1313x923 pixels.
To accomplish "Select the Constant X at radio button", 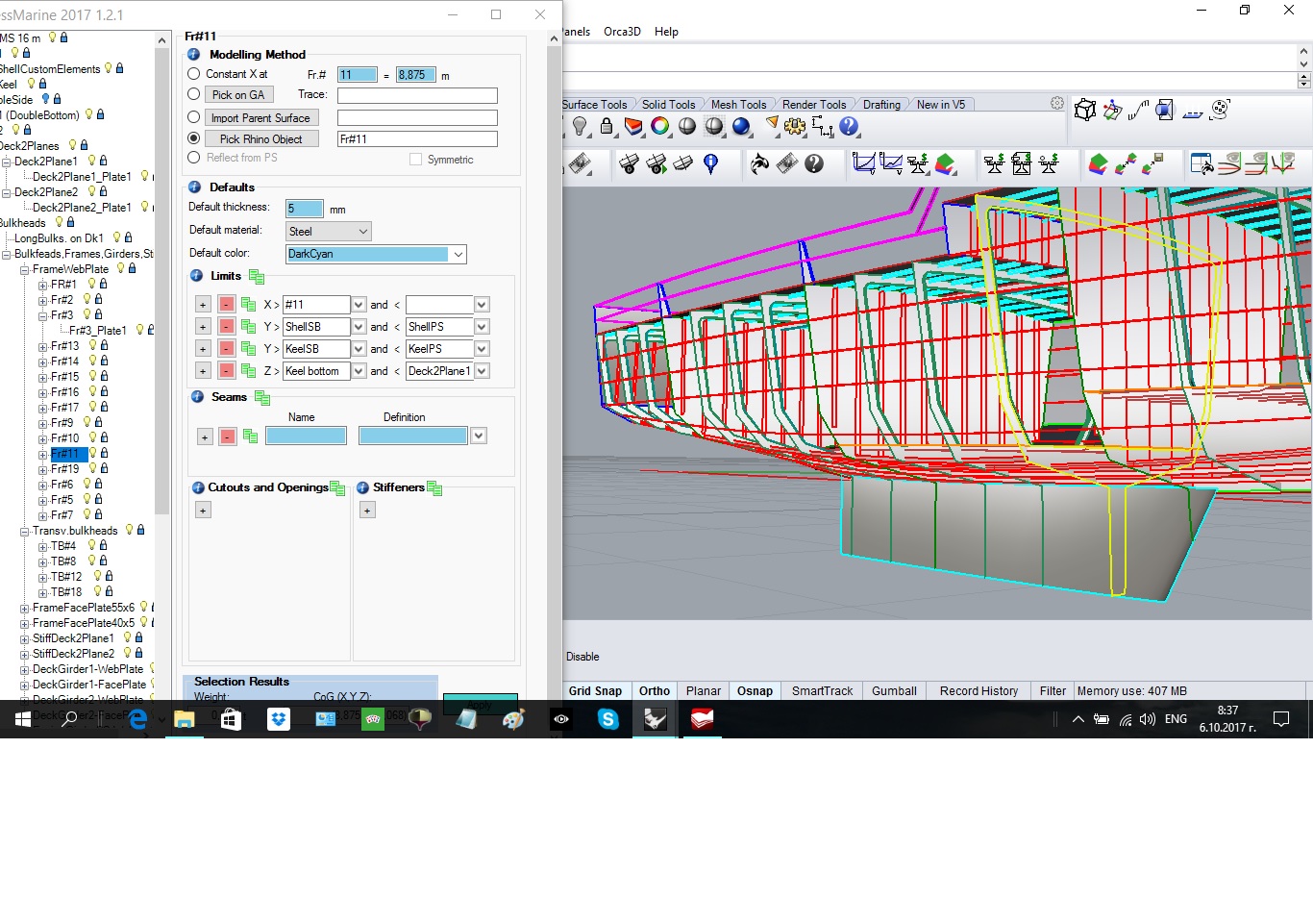I will point(194,74).
